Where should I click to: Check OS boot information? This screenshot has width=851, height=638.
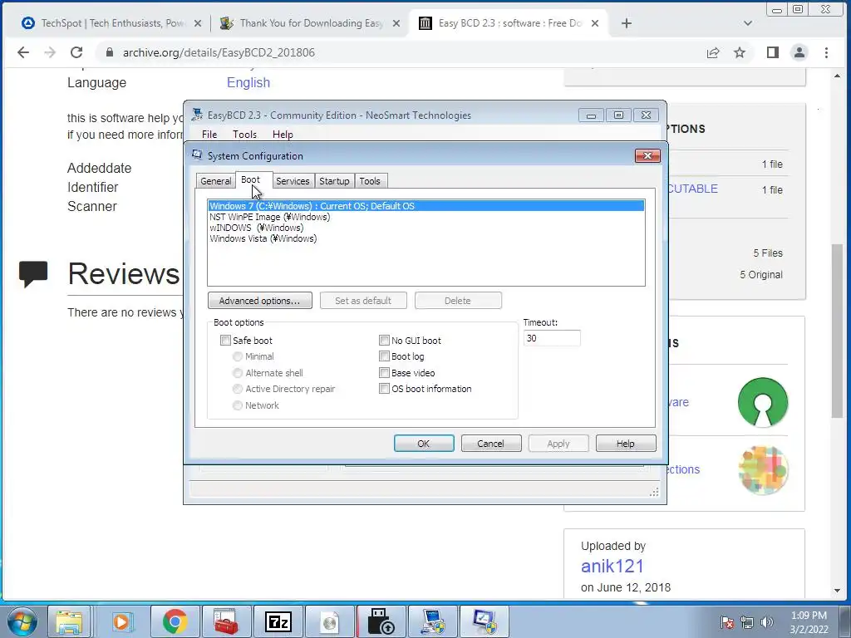pyautogui.click(x=384, y=389)
